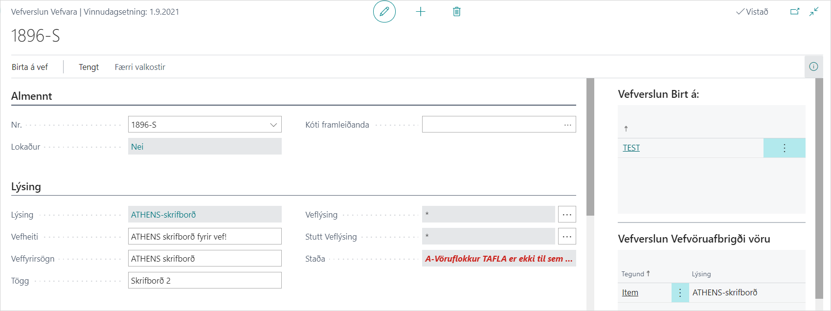The height and width of the screenshot is (311, 831).
Task: Open three-dot menu for TEST row
Action: click(784, 148)
